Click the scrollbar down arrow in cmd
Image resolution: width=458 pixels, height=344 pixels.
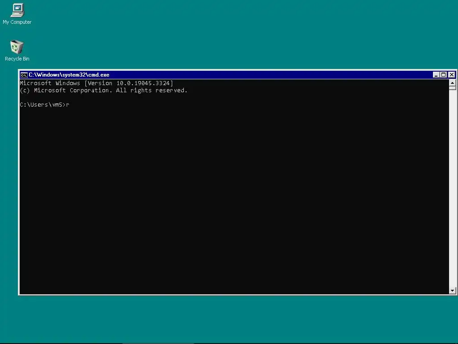coord(453,290)
